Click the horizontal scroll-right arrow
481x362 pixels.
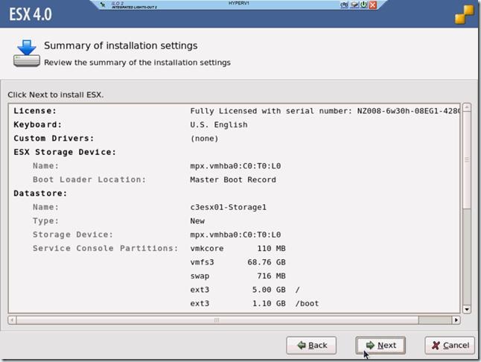[x=456, y=320]
